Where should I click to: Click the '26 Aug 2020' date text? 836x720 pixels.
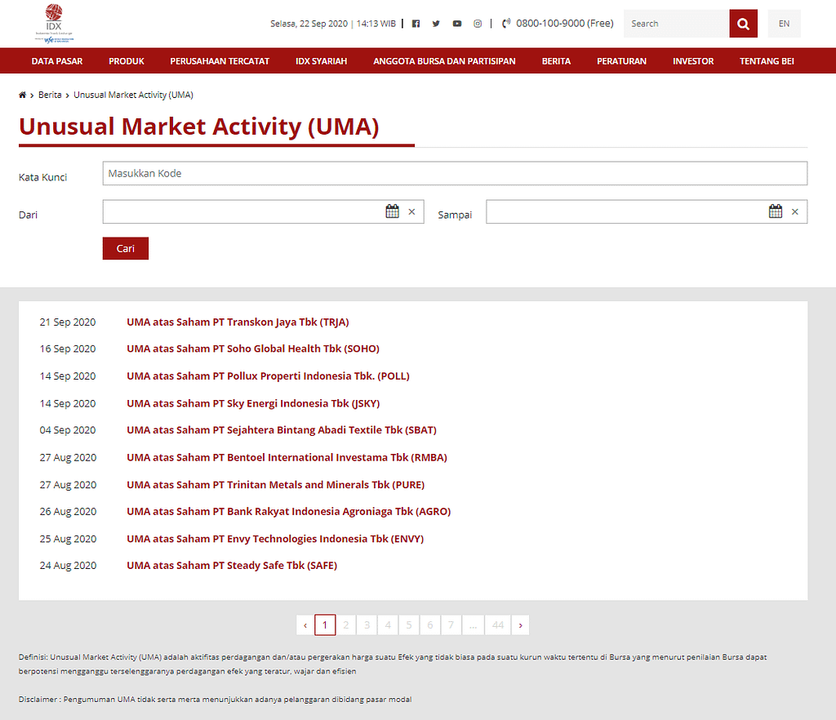68,512
